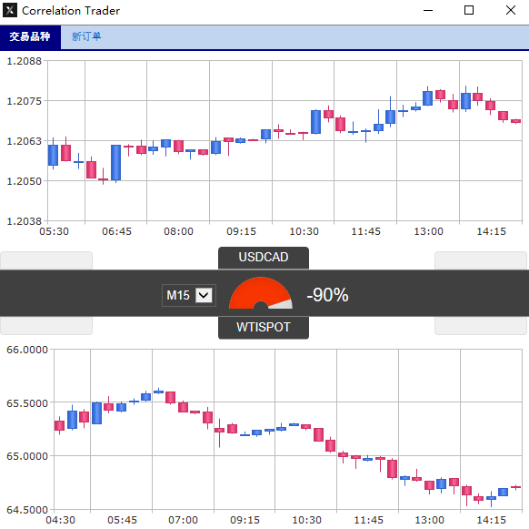Click the USDCAD candlestick chart area
The height and width of the screenshot is (529, 529).
pos(285,140)
